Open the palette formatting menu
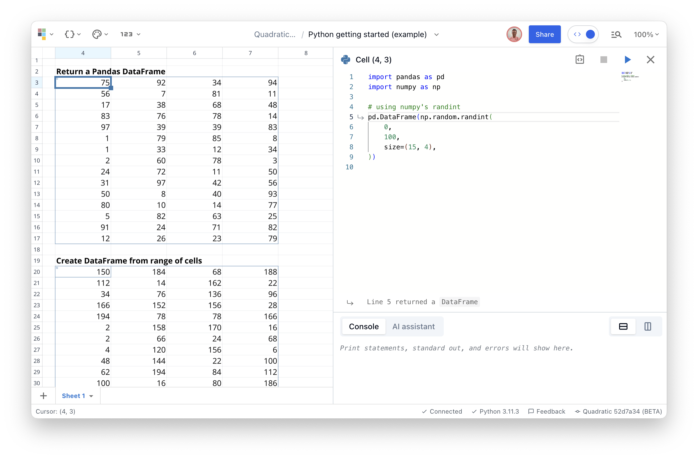 tap(100, 34)
